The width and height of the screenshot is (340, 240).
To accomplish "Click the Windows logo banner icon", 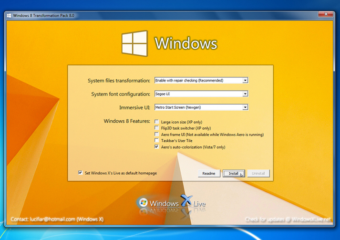I will 134,43.
